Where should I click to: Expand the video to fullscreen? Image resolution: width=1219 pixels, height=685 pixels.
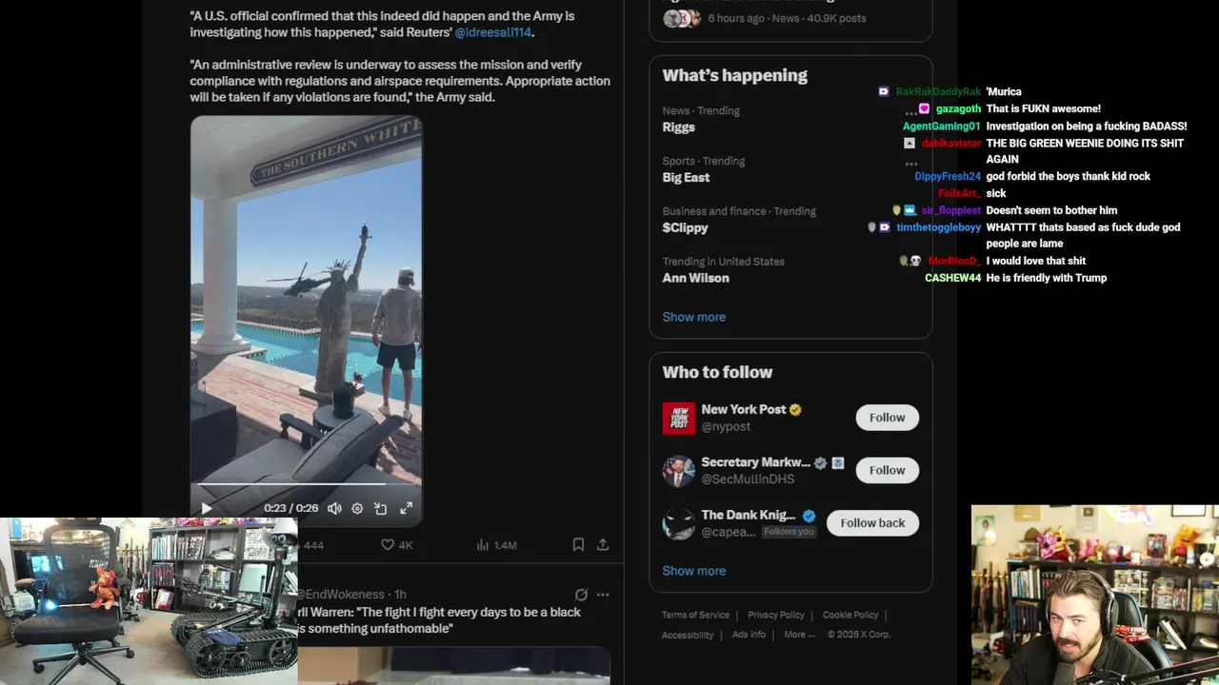coord(407,509)
